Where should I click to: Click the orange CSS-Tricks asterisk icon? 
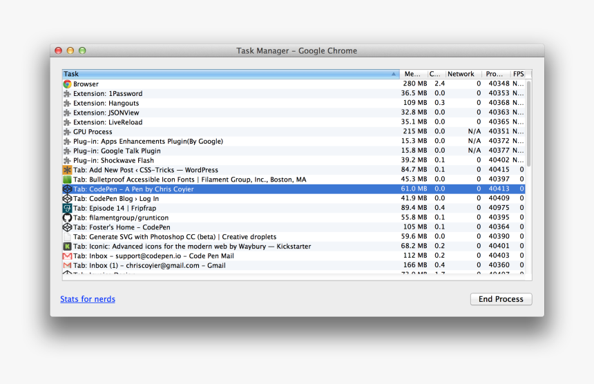tap(67, 170)
